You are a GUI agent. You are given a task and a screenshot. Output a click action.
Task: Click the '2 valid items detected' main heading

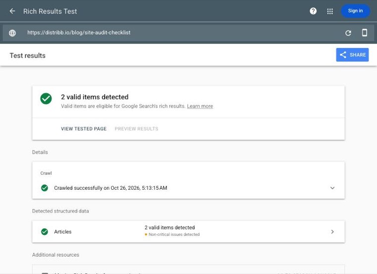coord(95,97)
